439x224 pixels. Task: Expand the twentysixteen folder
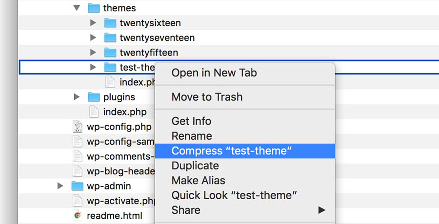pos(94,23)
